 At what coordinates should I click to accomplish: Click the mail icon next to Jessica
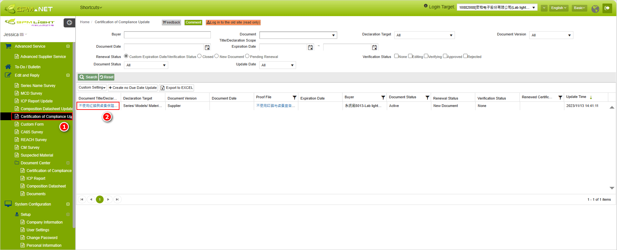(x=22, y=34)
